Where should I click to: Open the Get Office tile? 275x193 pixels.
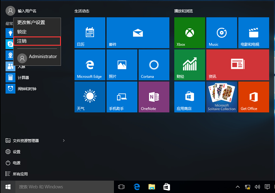(253, 97)
